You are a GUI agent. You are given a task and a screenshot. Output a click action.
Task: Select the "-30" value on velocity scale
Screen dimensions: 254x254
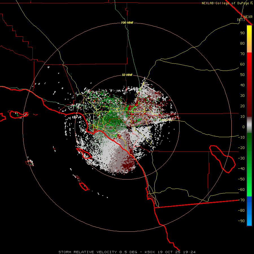(x=241, y=158)
